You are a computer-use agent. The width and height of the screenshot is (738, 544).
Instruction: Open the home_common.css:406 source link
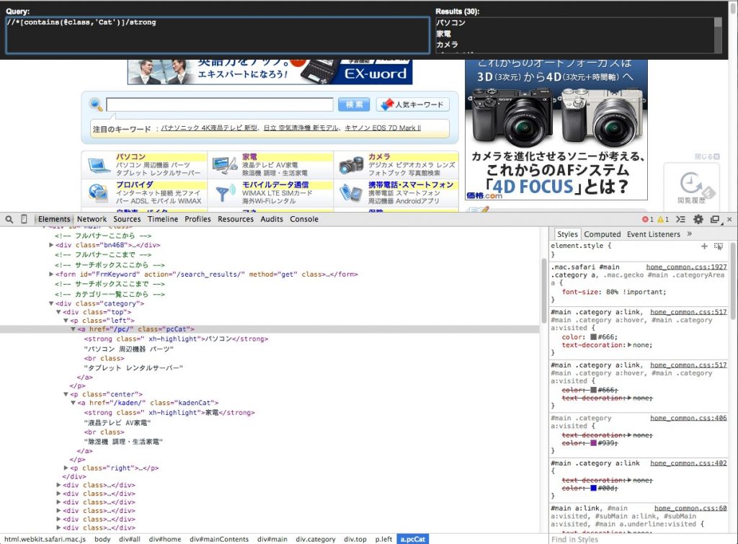[688, 418]
